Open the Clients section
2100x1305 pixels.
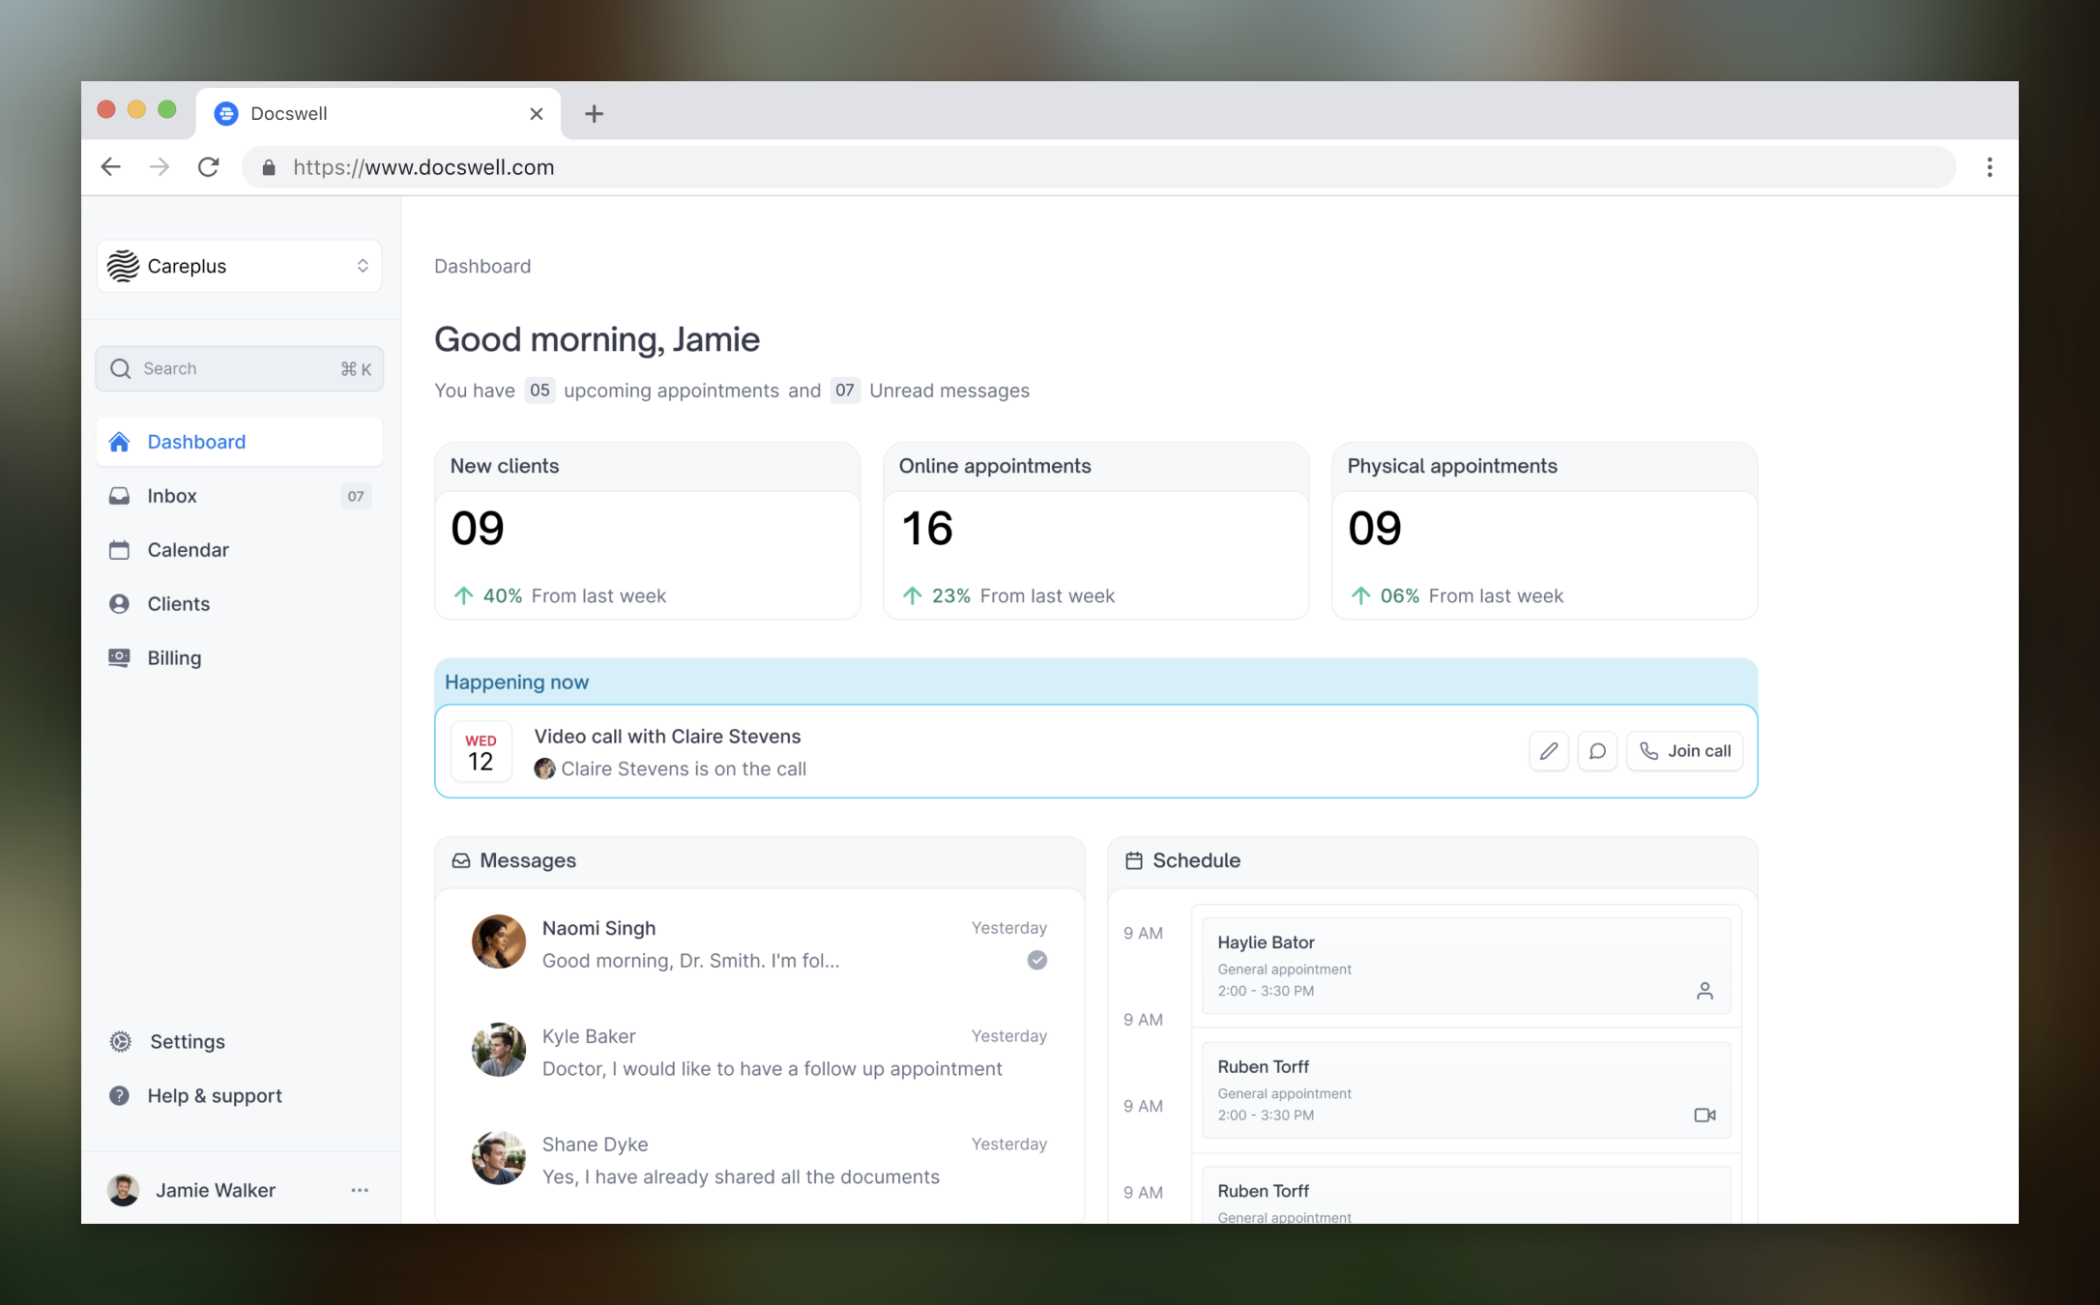[x=240, y=604]
